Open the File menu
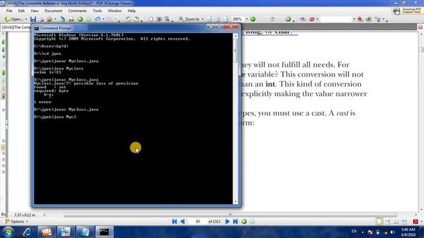The height and width of the screenshot is (238, 424). (9, 11)
